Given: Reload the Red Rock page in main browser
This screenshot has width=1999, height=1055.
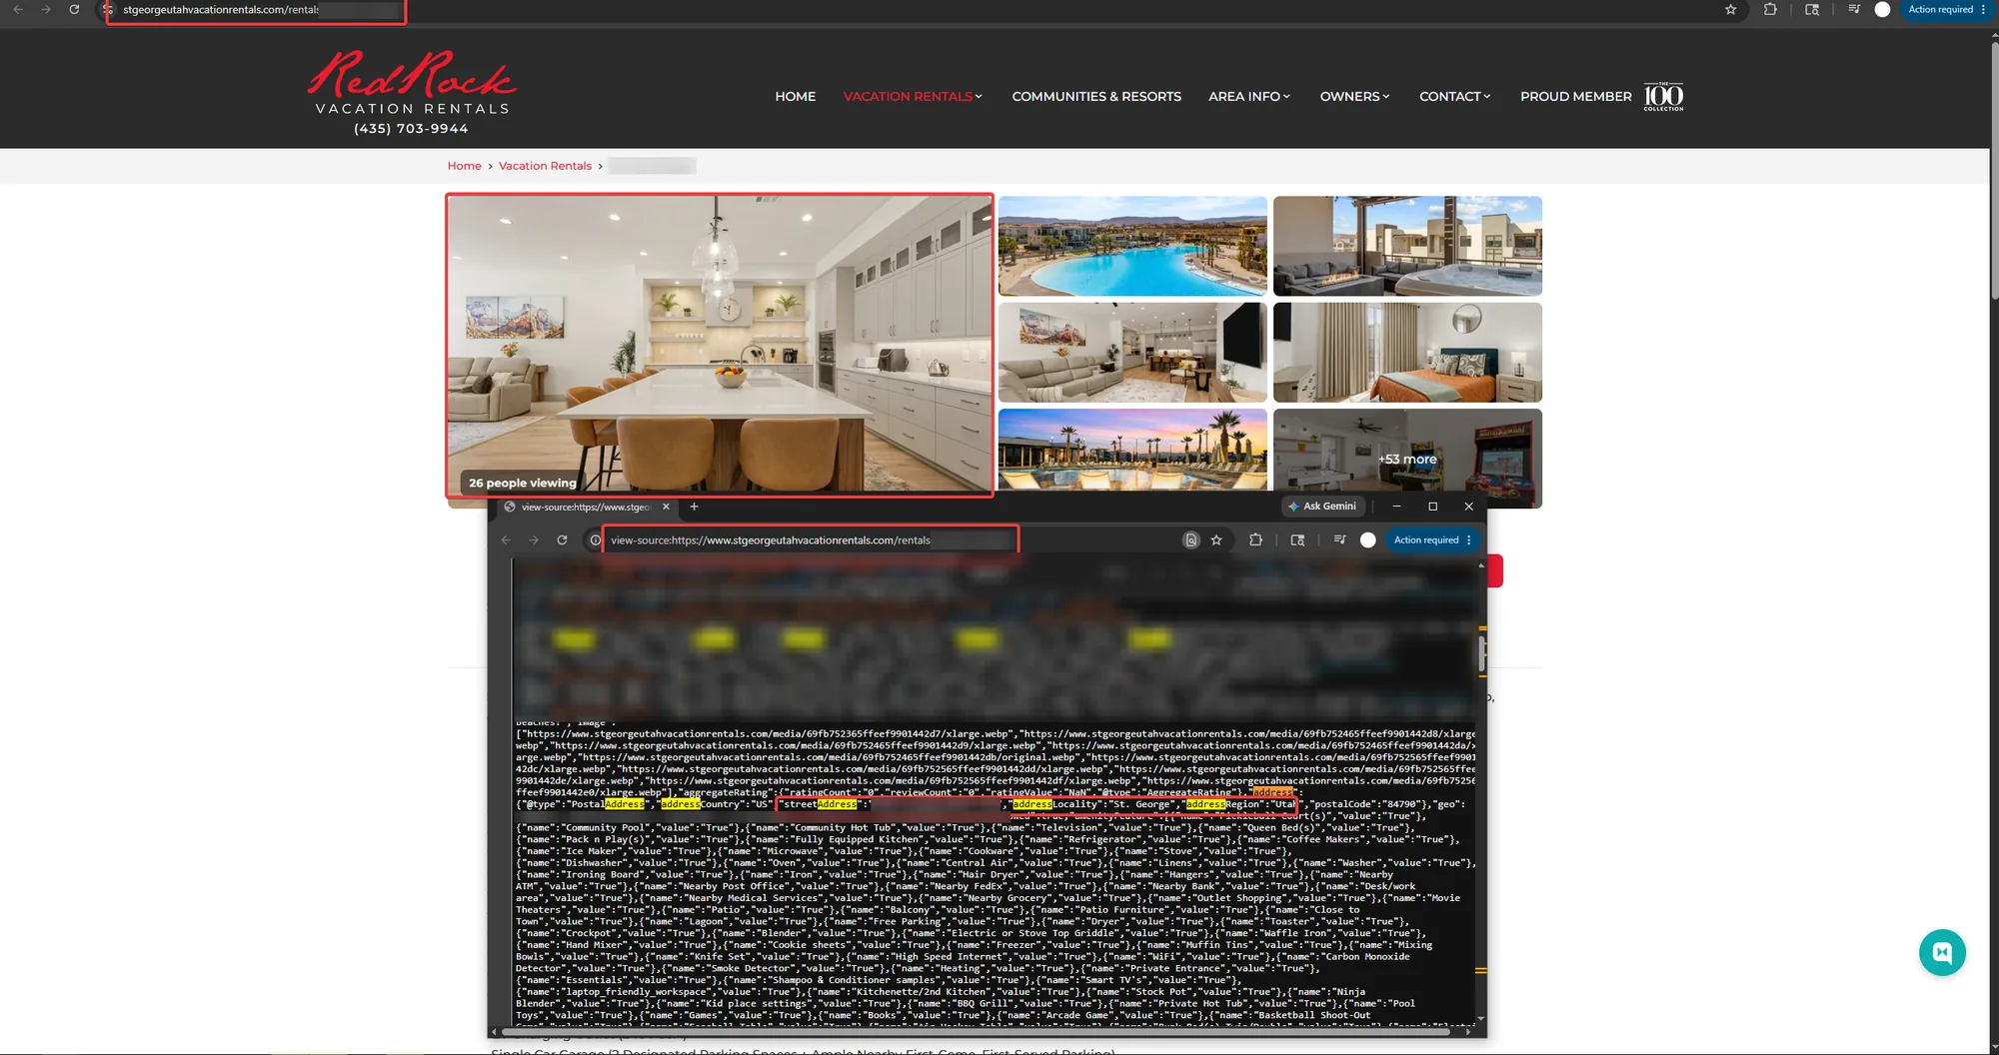Looking at the screenshot, I should click(x=74, y=9).
